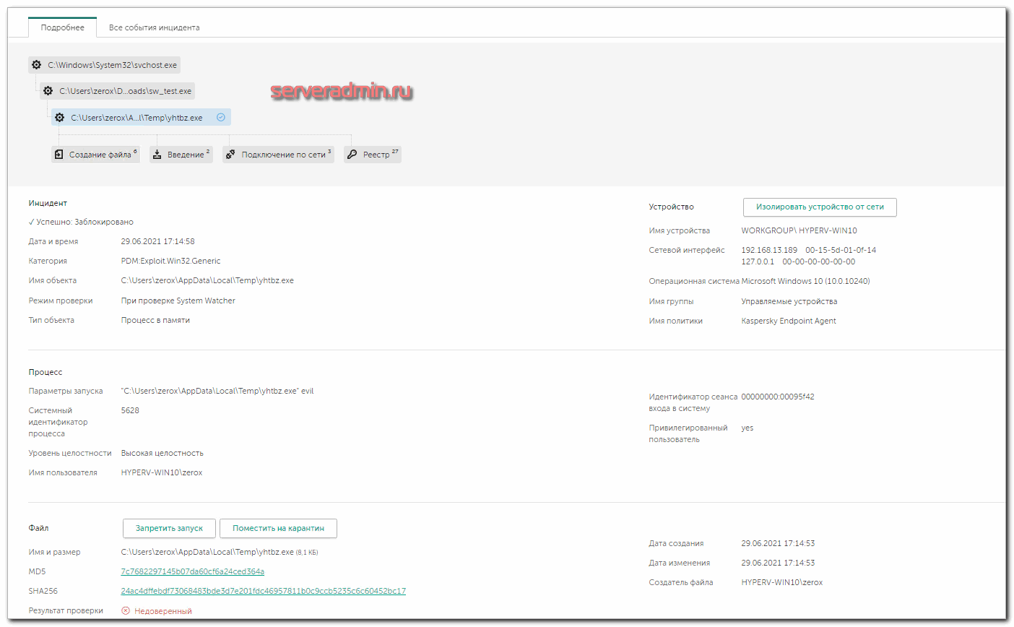Click the registry key icon
Screen dimensions: 1014x627
pyautogui.click(x=352, y=155)
